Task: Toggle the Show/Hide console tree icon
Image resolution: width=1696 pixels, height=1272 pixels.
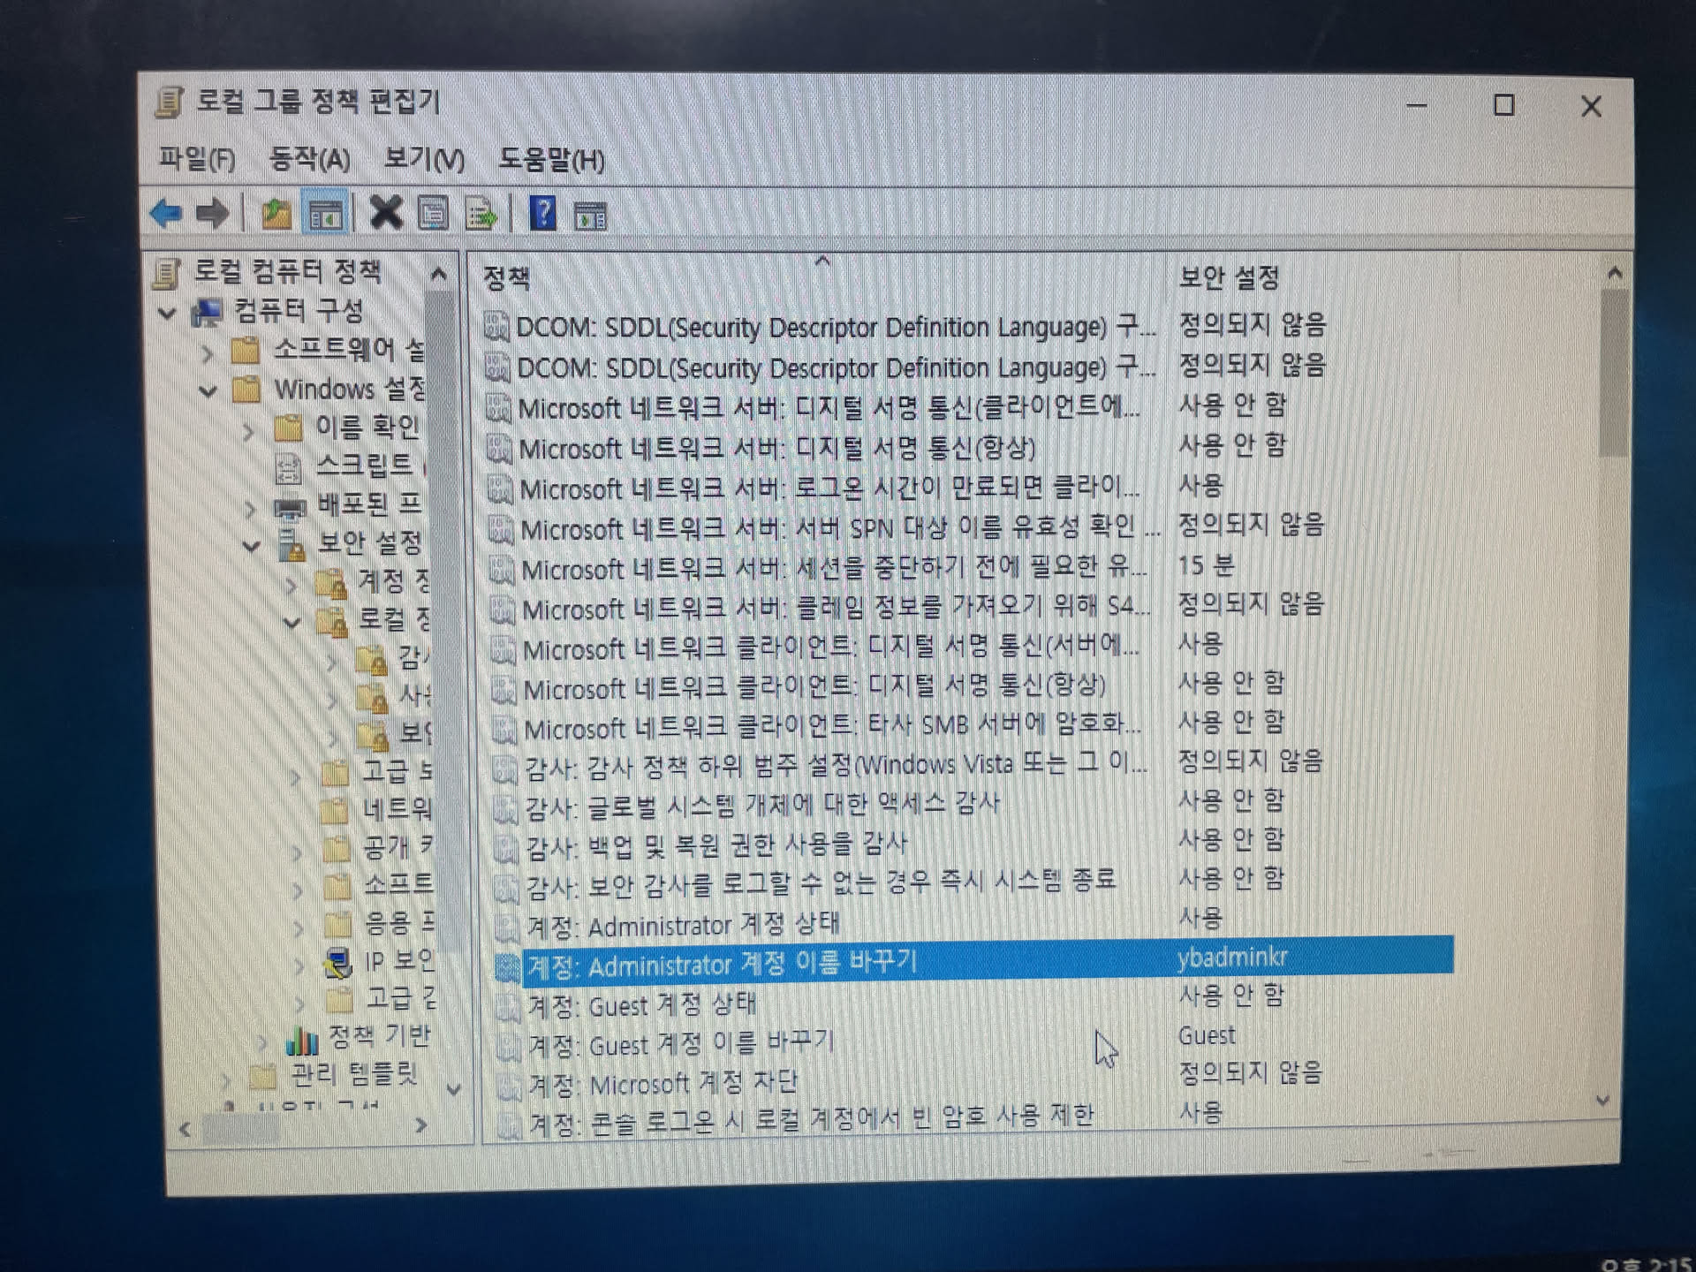Action: (x=325, y=215)
